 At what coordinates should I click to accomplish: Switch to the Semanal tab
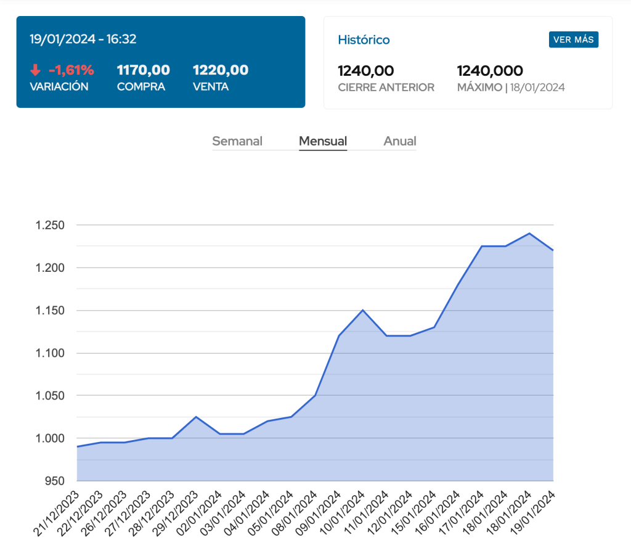point(237,141)
